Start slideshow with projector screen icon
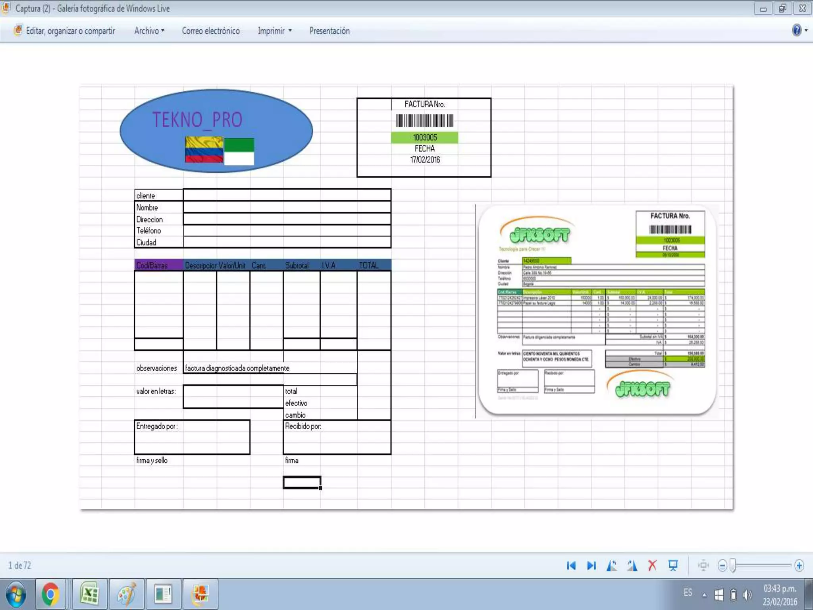Image resolution: width=813 pixels, height=610 pixels. pos(673,566)
